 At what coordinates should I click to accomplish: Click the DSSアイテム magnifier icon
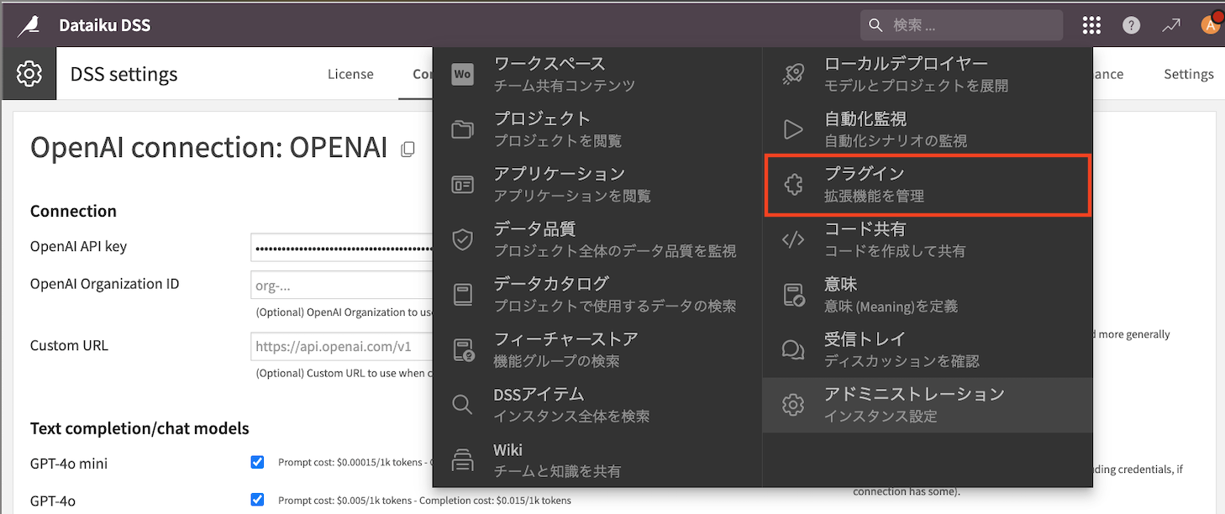(x=462, y=405)
